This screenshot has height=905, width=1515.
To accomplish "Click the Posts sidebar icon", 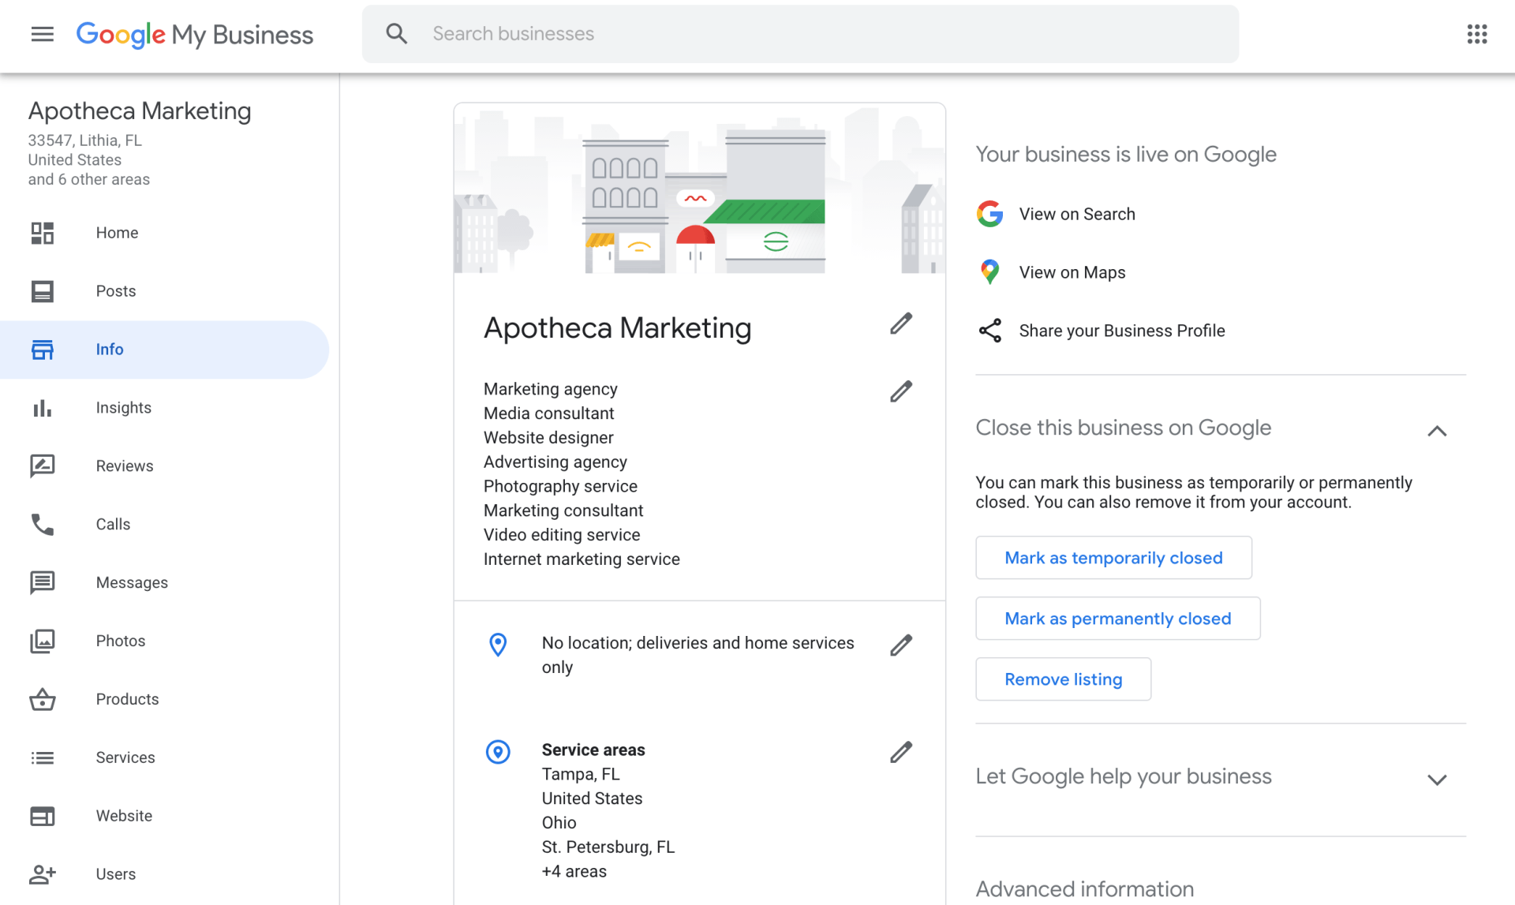I will 43,291.
